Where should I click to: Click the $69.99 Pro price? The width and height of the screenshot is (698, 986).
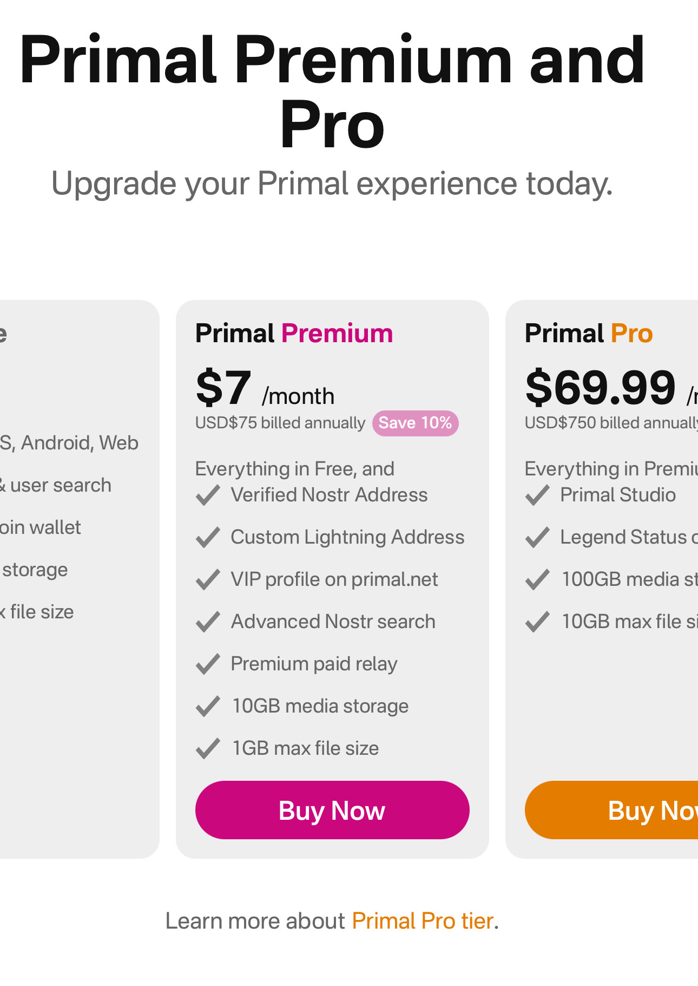(601, 388)
